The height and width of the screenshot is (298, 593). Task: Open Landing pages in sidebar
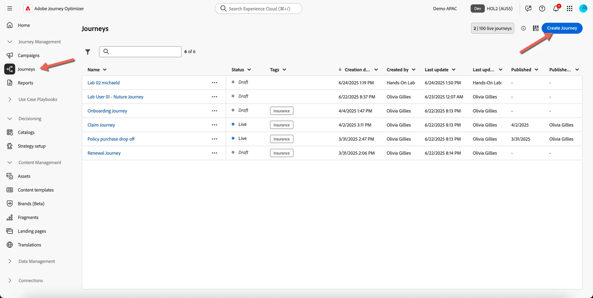click(32, 231)
